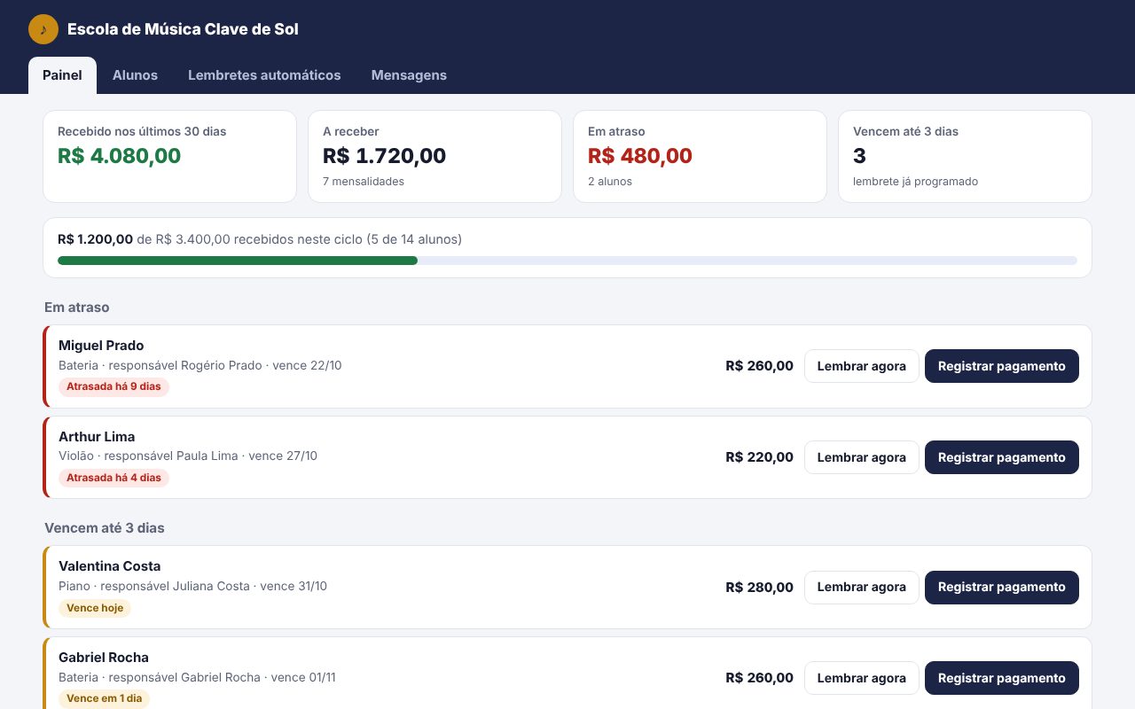Image resolution: width=1135 pixels, height=709 pixels.
Task: Click the 'Vence hoje' badge
Action: (x=95, y=608)
